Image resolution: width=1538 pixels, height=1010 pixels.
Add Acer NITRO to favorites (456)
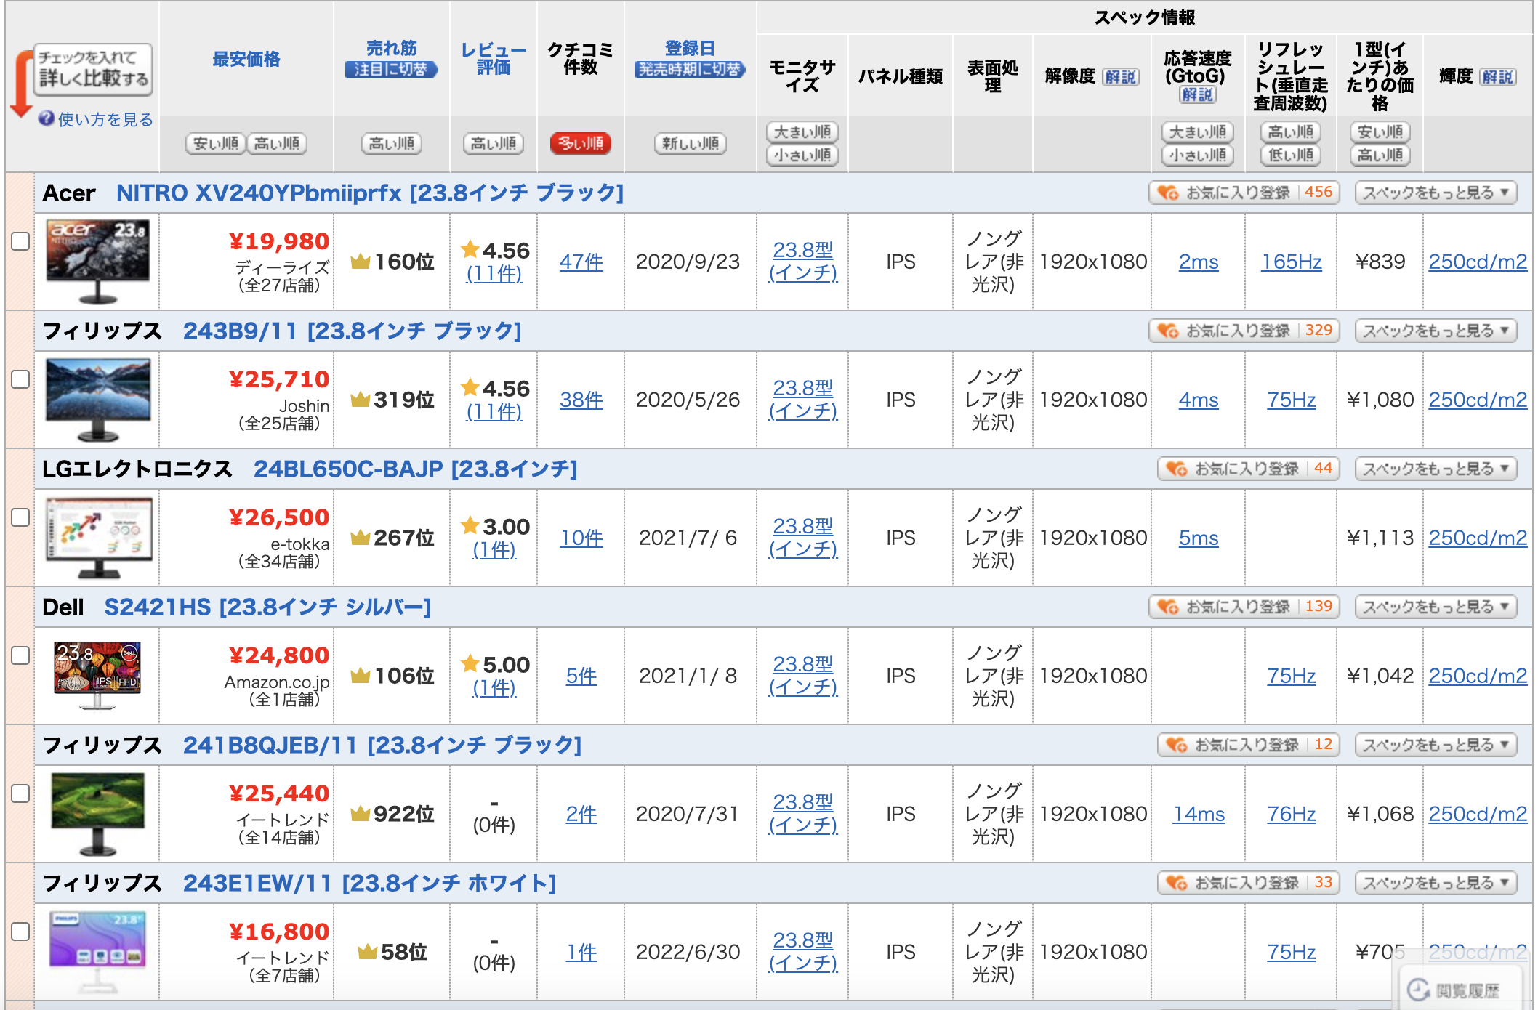click(1244, 193)
